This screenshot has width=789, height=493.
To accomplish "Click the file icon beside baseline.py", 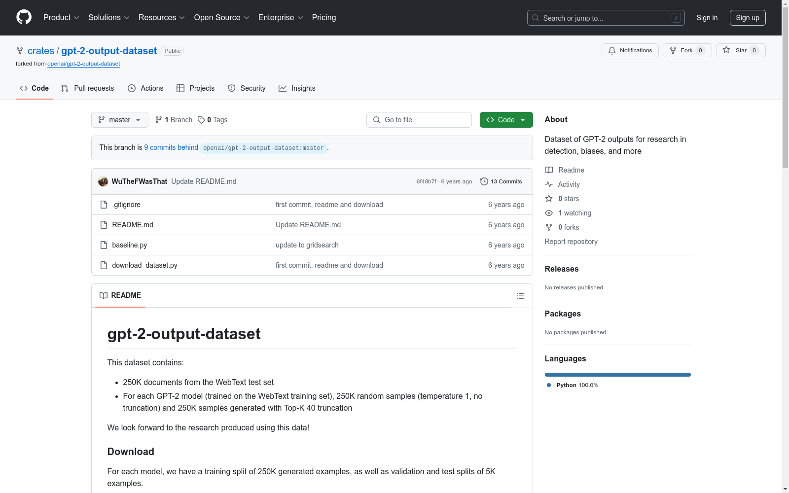I will [x=104, y=245].
